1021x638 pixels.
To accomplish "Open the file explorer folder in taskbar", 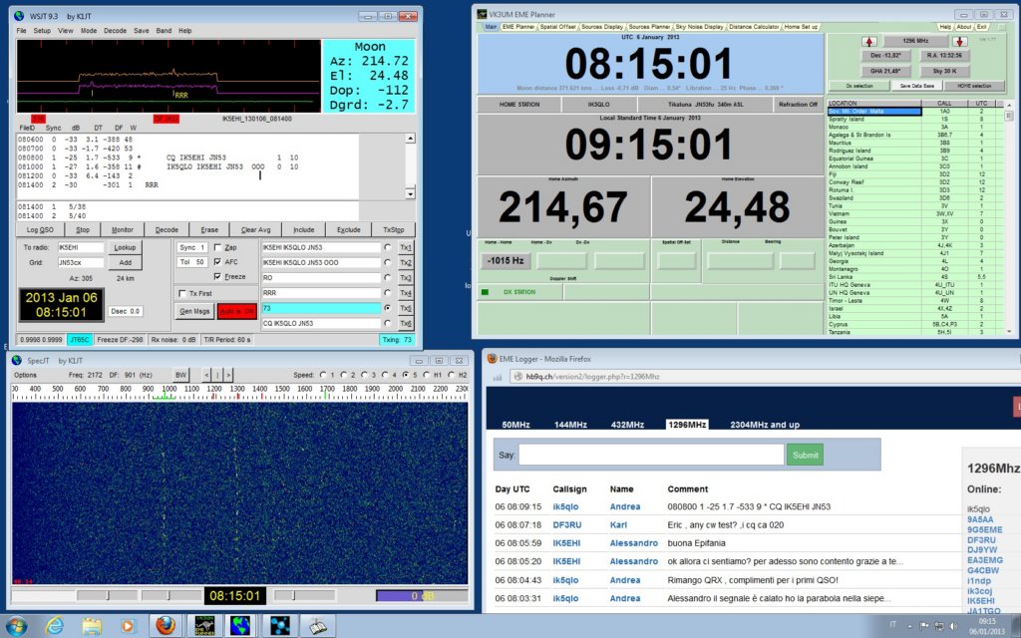I will tap(92, 626).
